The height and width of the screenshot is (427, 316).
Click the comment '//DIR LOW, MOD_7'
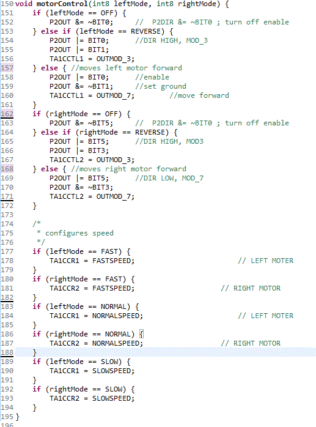pyautogui.click(x=169, y=179)
